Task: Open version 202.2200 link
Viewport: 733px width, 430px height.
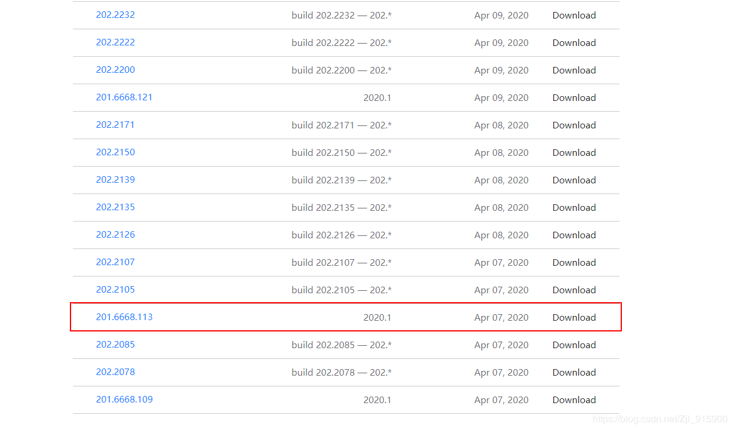Action: (115, 70)
